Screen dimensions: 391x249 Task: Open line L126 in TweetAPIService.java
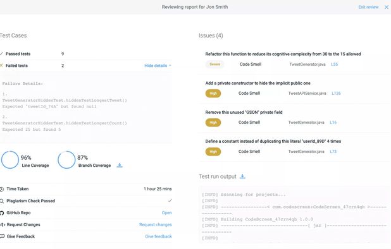pos(336,94)
